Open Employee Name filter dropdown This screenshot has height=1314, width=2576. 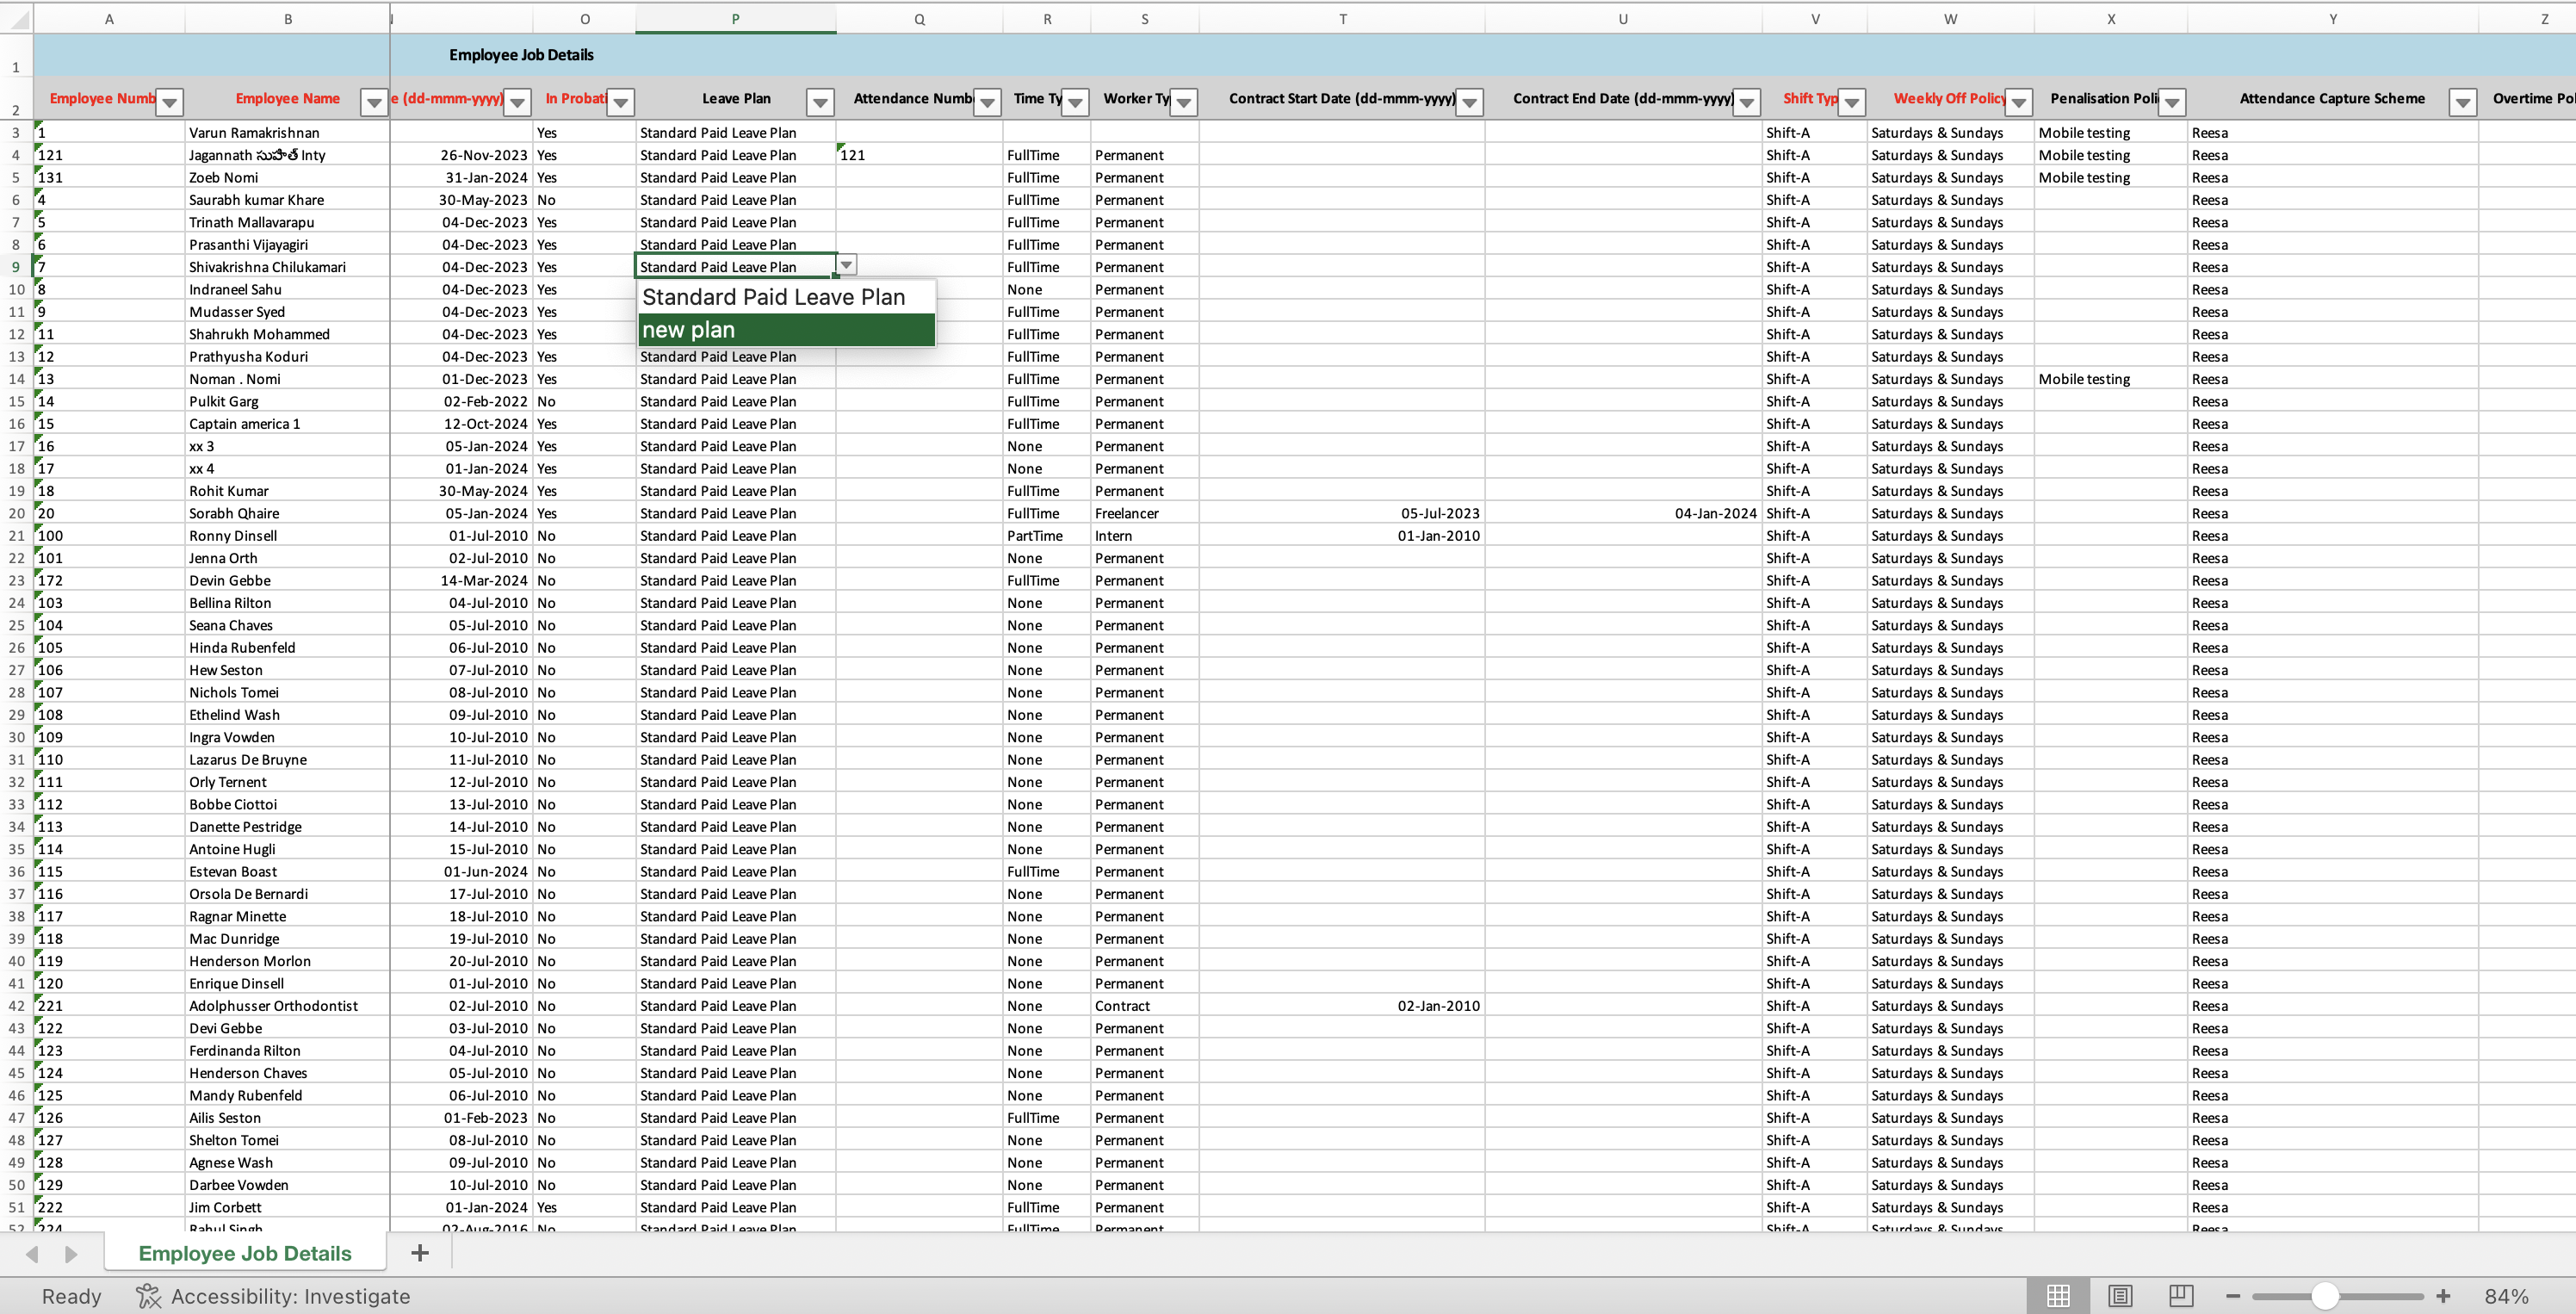(x=374, y=102)
